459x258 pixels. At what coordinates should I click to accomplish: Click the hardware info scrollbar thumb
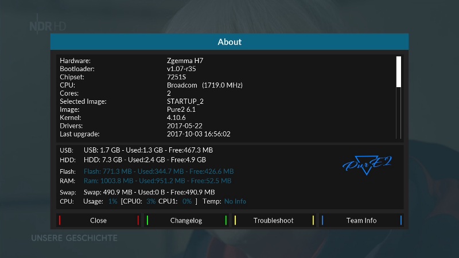pos(398,71)
